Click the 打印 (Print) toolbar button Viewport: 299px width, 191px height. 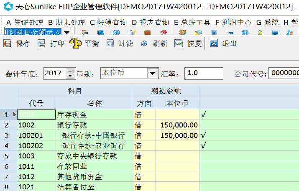click(x=51, y=43)
